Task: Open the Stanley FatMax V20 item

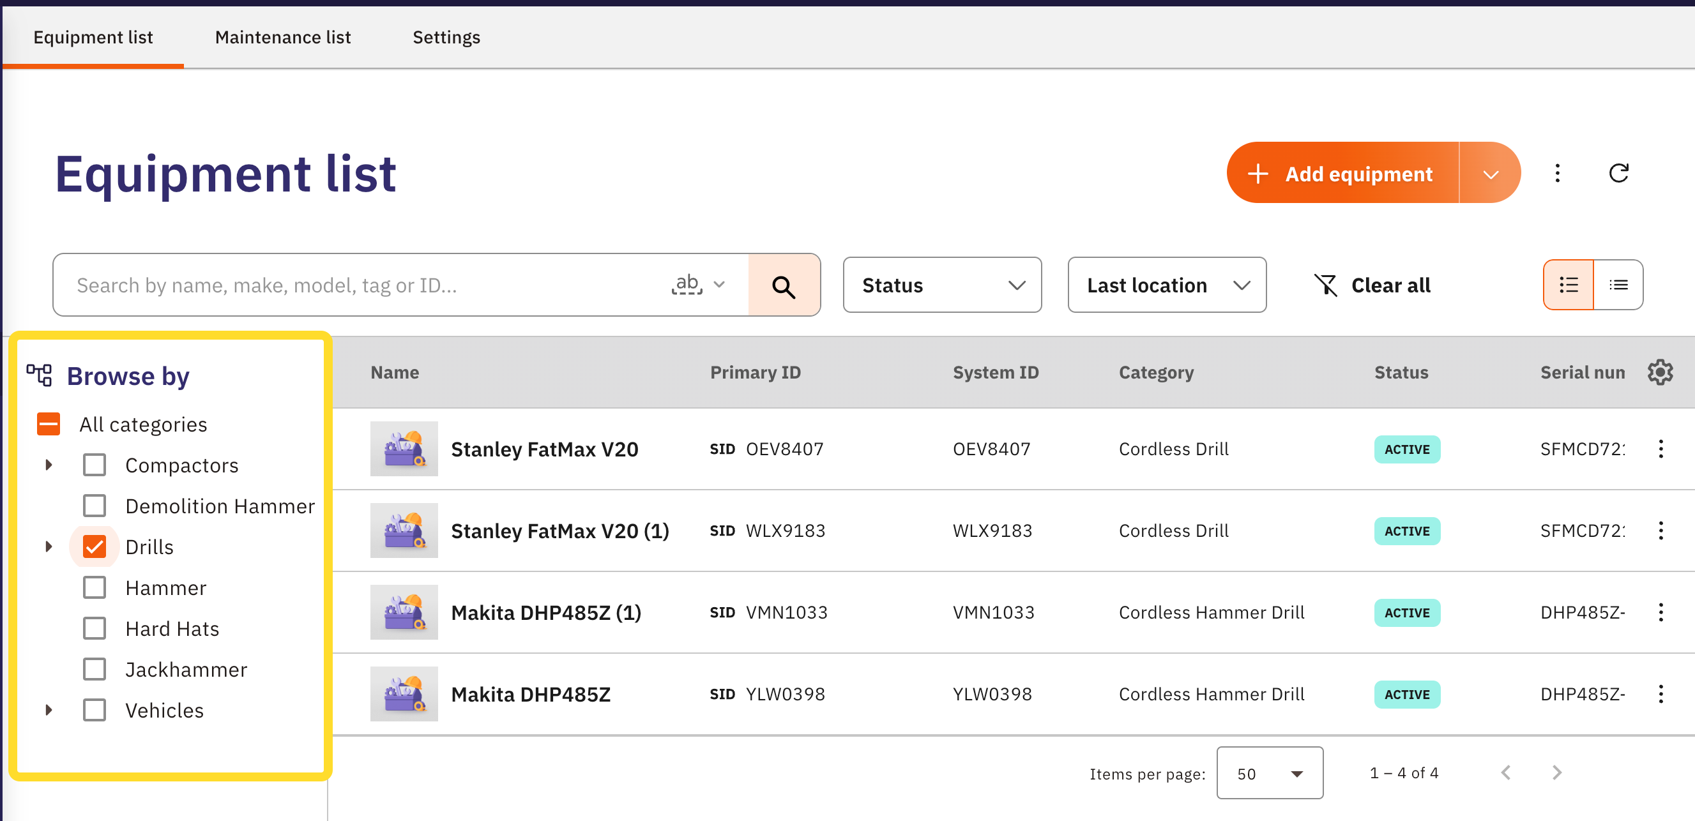Action: (545, 449)
